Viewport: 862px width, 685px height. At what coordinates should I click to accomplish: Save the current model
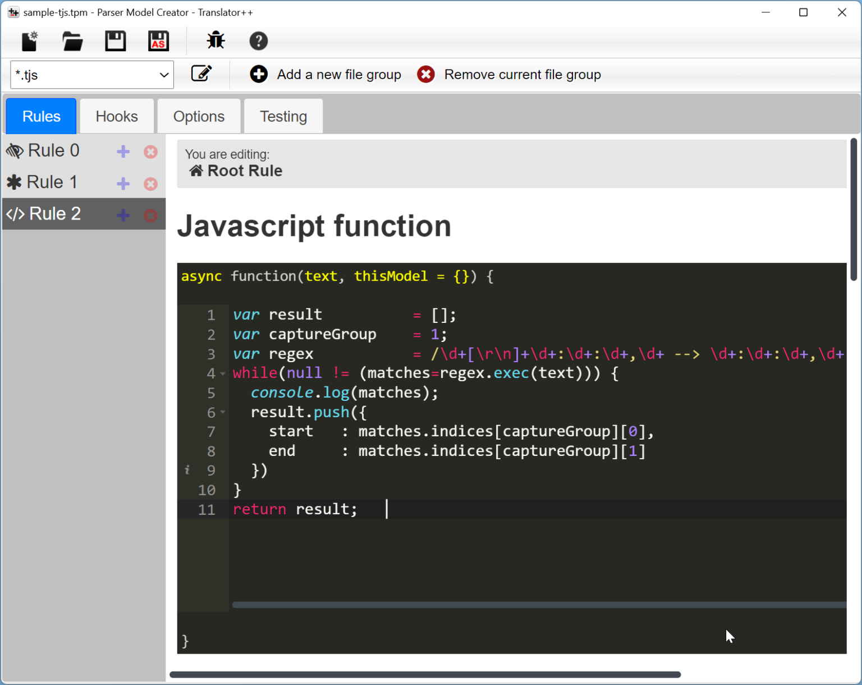coord(115,40)
